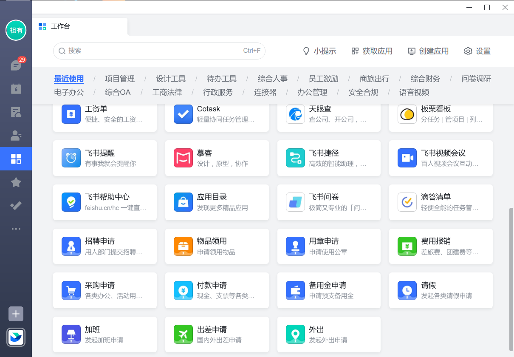Switch to 综合财务 category
This screenshot has height=357, width=514.
pyautogui.click(x=425, y=79)
